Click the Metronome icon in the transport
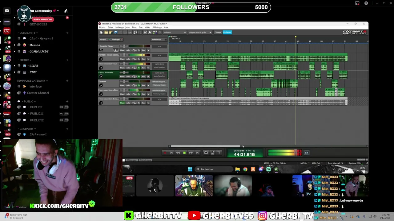The image size is (394, 221). pos(212,153)
